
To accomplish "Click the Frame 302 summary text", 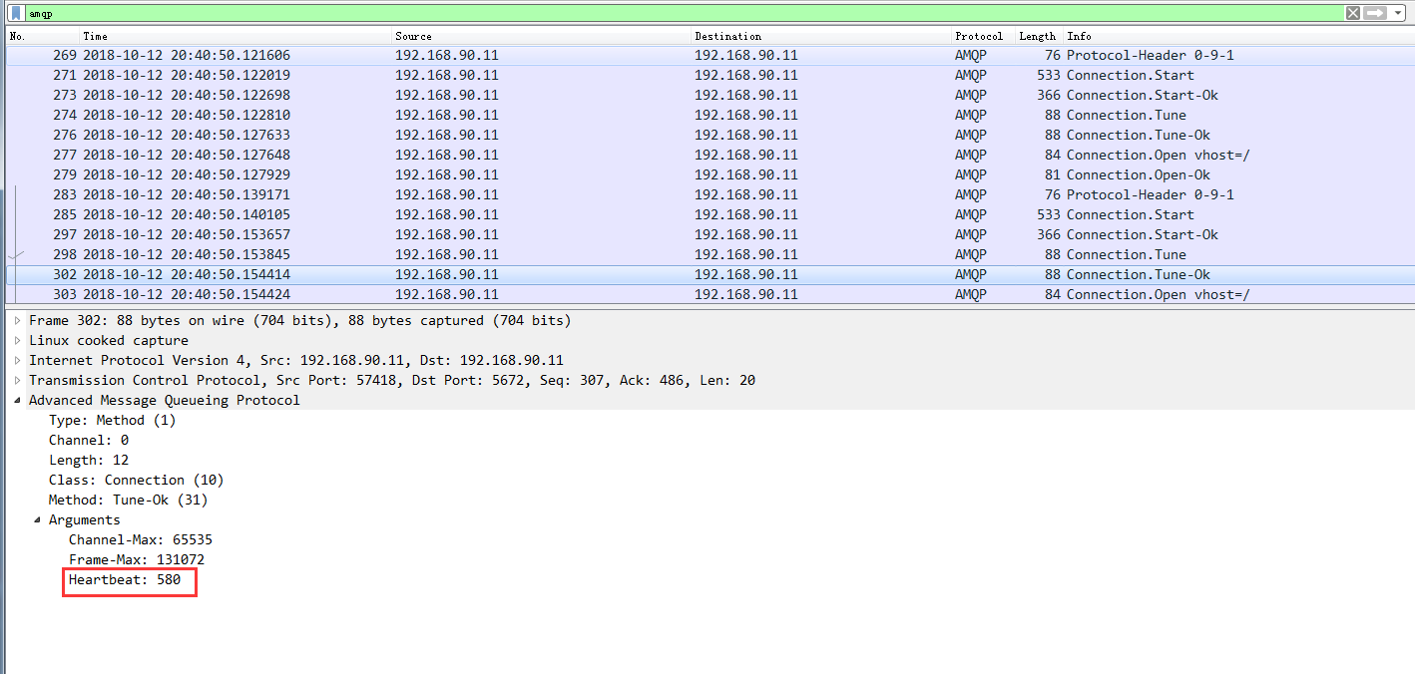I will (300, 320).
